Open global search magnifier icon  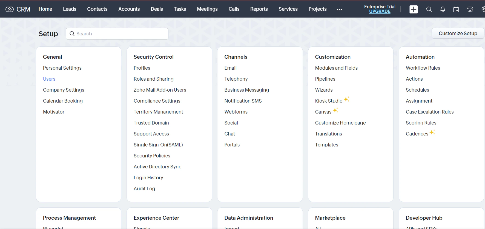[429, 9]
